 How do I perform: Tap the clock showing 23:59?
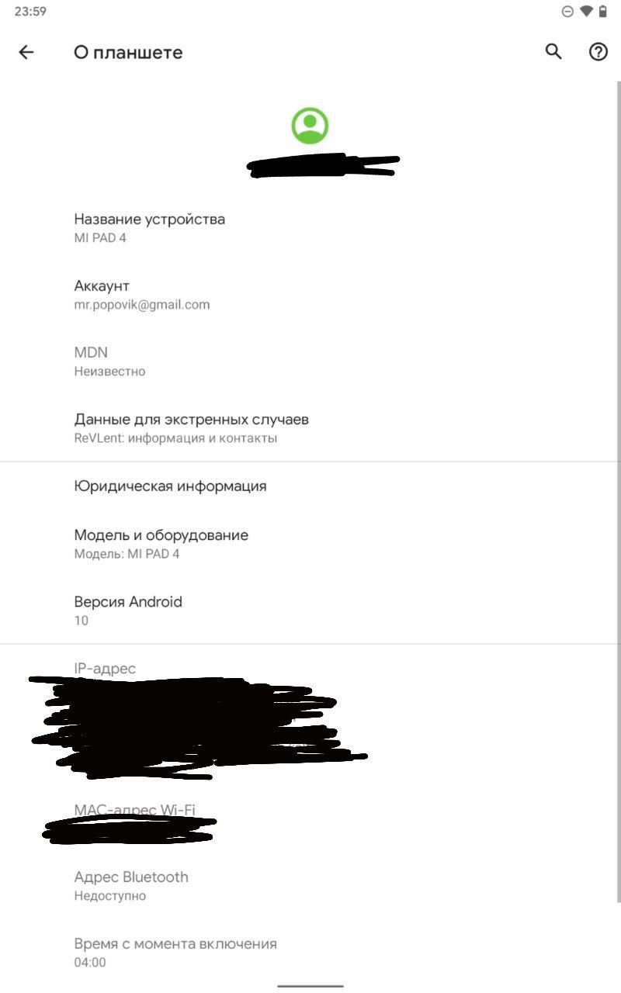[30, 12]
